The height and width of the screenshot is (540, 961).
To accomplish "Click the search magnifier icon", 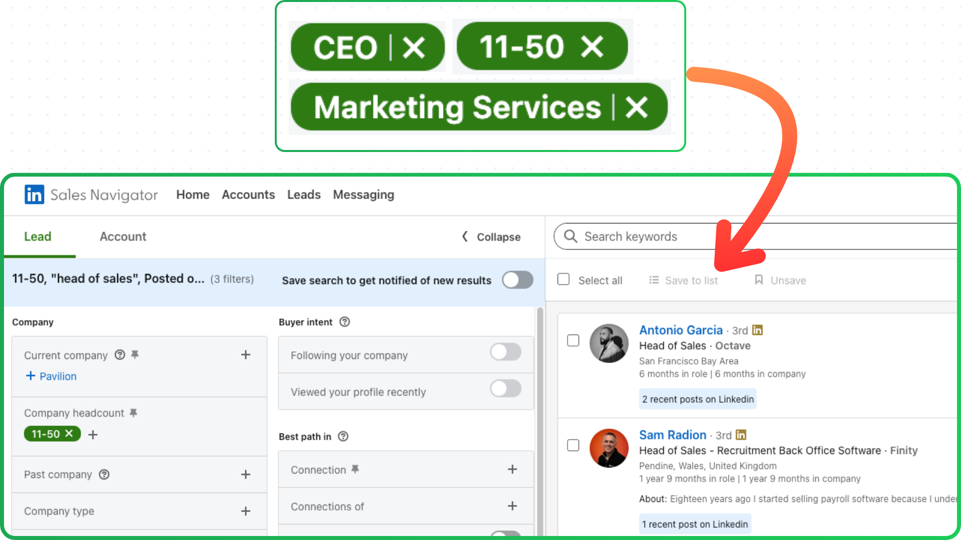I will tap(571, 236).
